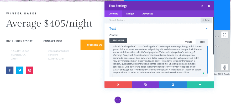Viewport: 231px width, 104px height.
Task: Snap Text Settings to sidebar
Action: point(209,6)
